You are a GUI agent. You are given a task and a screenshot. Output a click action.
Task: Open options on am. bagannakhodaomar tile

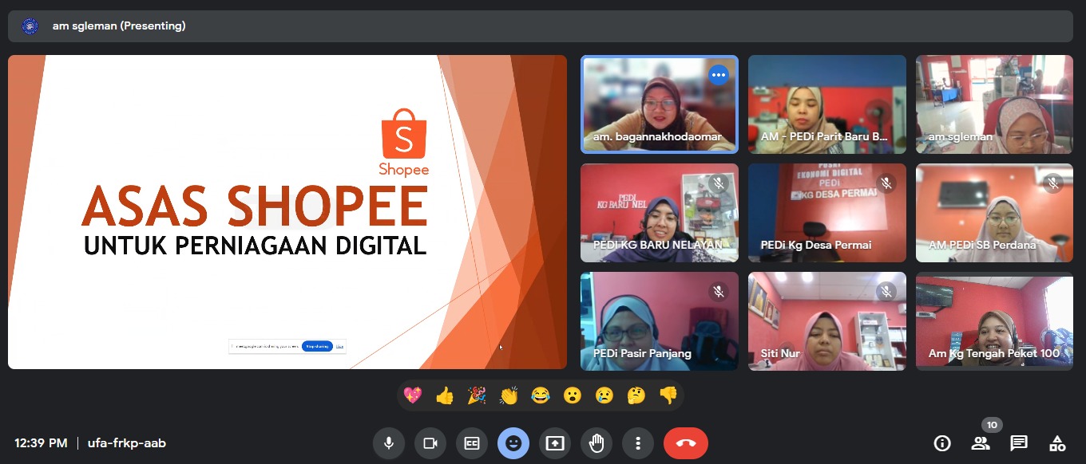click(x=719, y=75)
